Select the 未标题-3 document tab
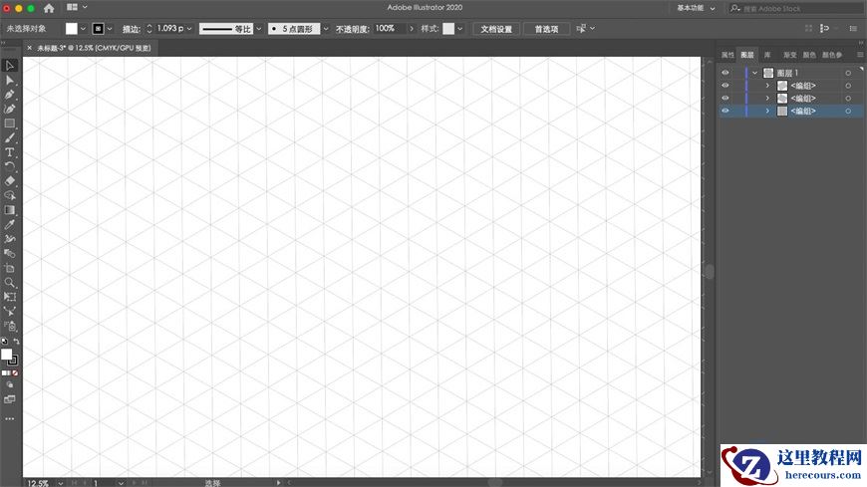The height and width of the screenshot is (487, 867). coord(94,48)
